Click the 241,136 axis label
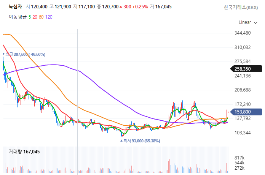Screen dimensions: 265x175 coord(243,76)
